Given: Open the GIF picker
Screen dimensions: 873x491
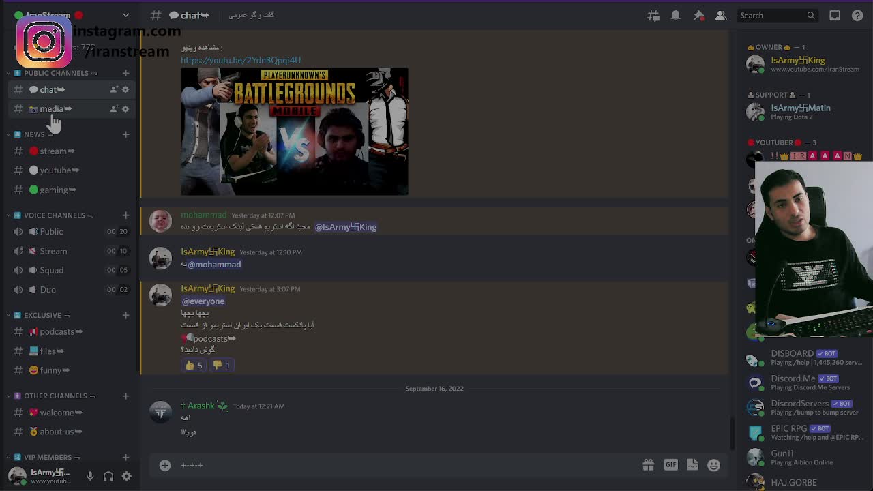Looking at the screenshot, I should [x=670, y=465].
